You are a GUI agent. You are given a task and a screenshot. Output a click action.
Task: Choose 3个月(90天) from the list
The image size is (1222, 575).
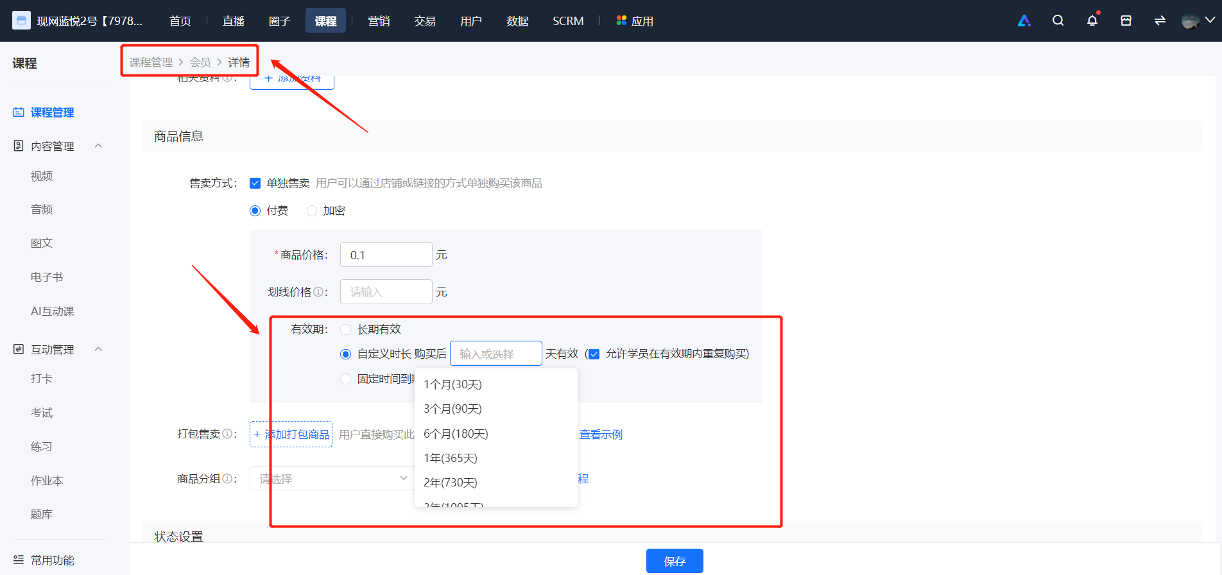click(496, 409)
